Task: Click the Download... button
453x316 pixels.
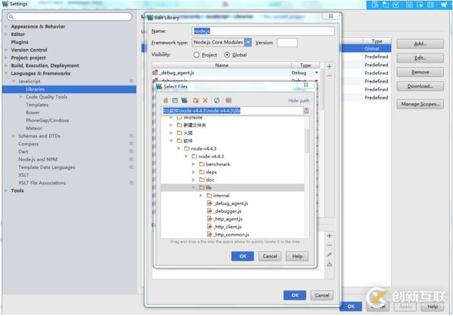Action: (419, 86)
